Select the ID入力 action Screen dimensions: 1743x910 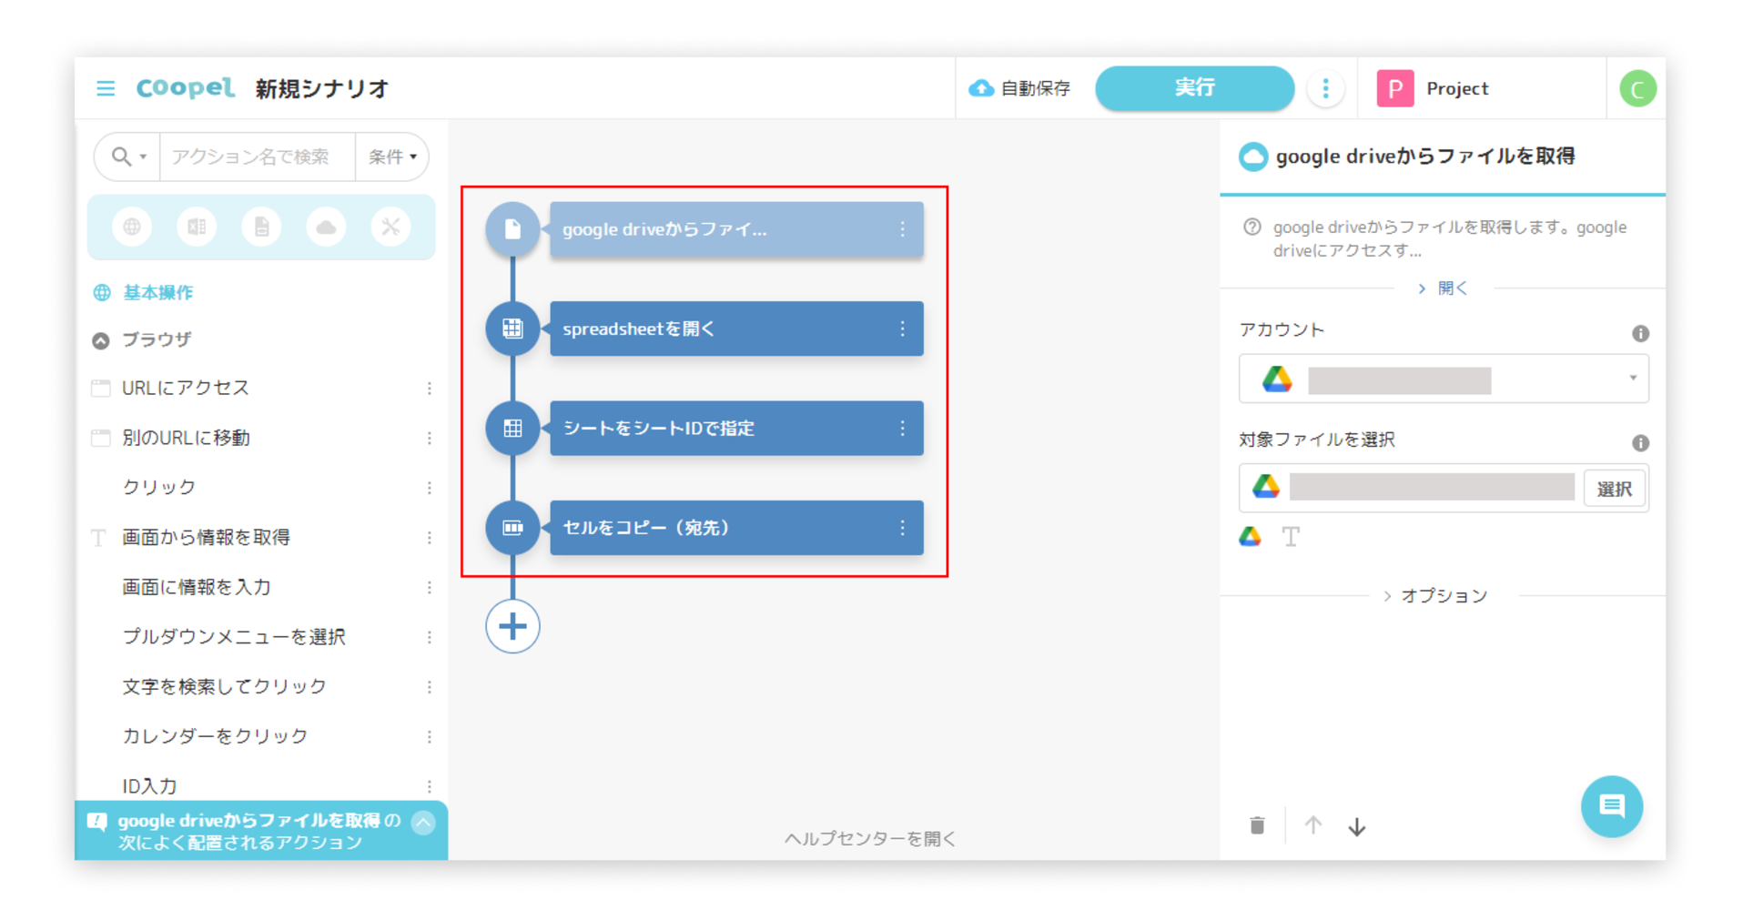coord(149,785)
